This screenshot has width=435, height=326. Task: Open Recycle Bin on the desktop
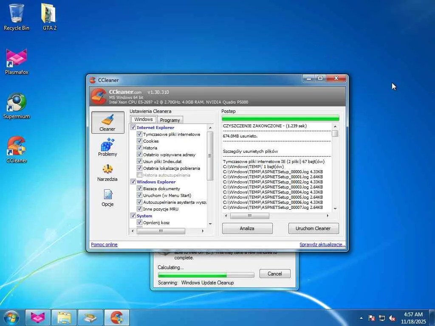[17, 17]
